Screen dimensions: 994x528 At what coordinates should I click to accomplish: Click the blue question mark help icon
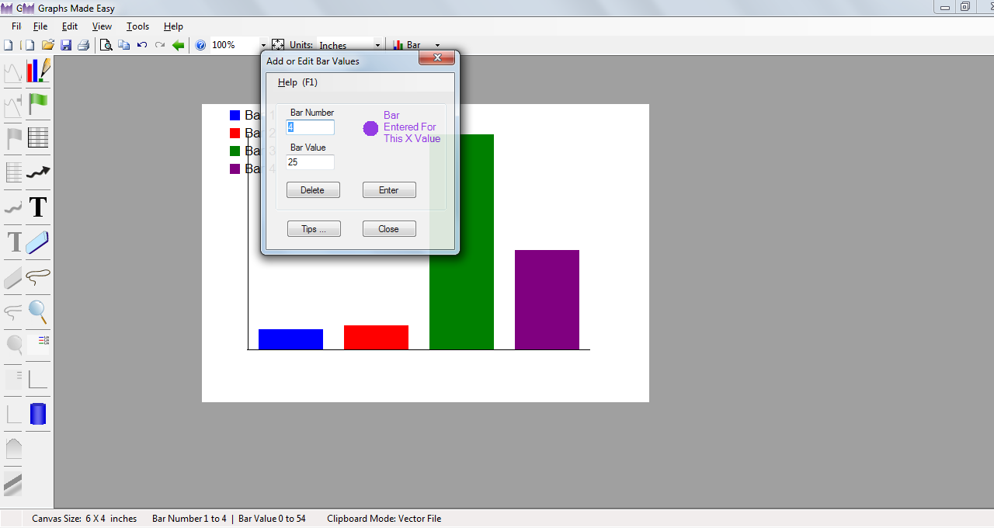200,45
